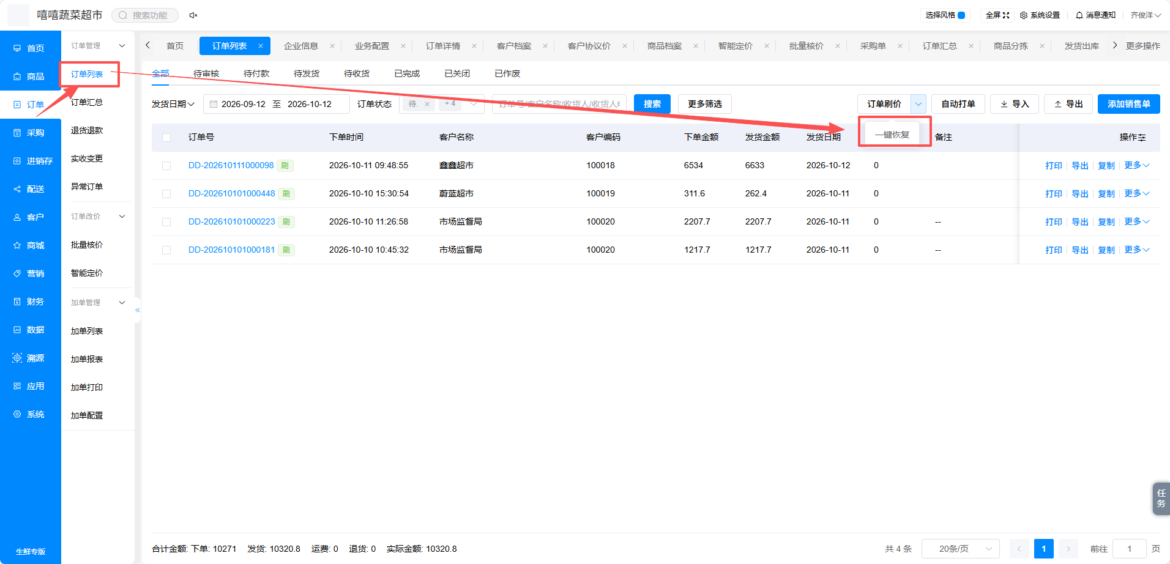Toggle the sound mute icon in header
The width and height of the screenshot is (1170, 564).
click(x=193, y=15)
